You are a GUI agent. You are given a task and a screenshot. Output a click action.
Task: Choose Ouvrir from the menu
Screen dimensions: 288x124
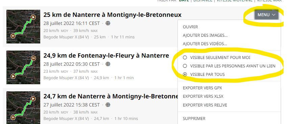click(x=190, y=27)
